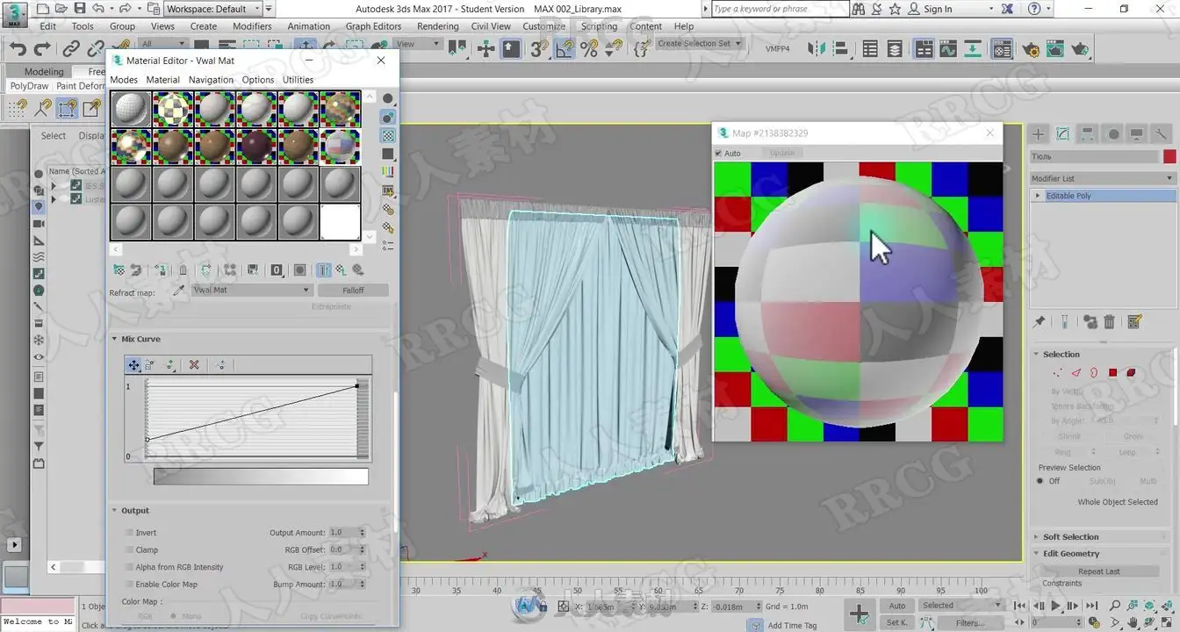Click the Render Production teapot
Image resolution: width=1180 pixels, height=632 pixels.
click(x=1081, y=49)
